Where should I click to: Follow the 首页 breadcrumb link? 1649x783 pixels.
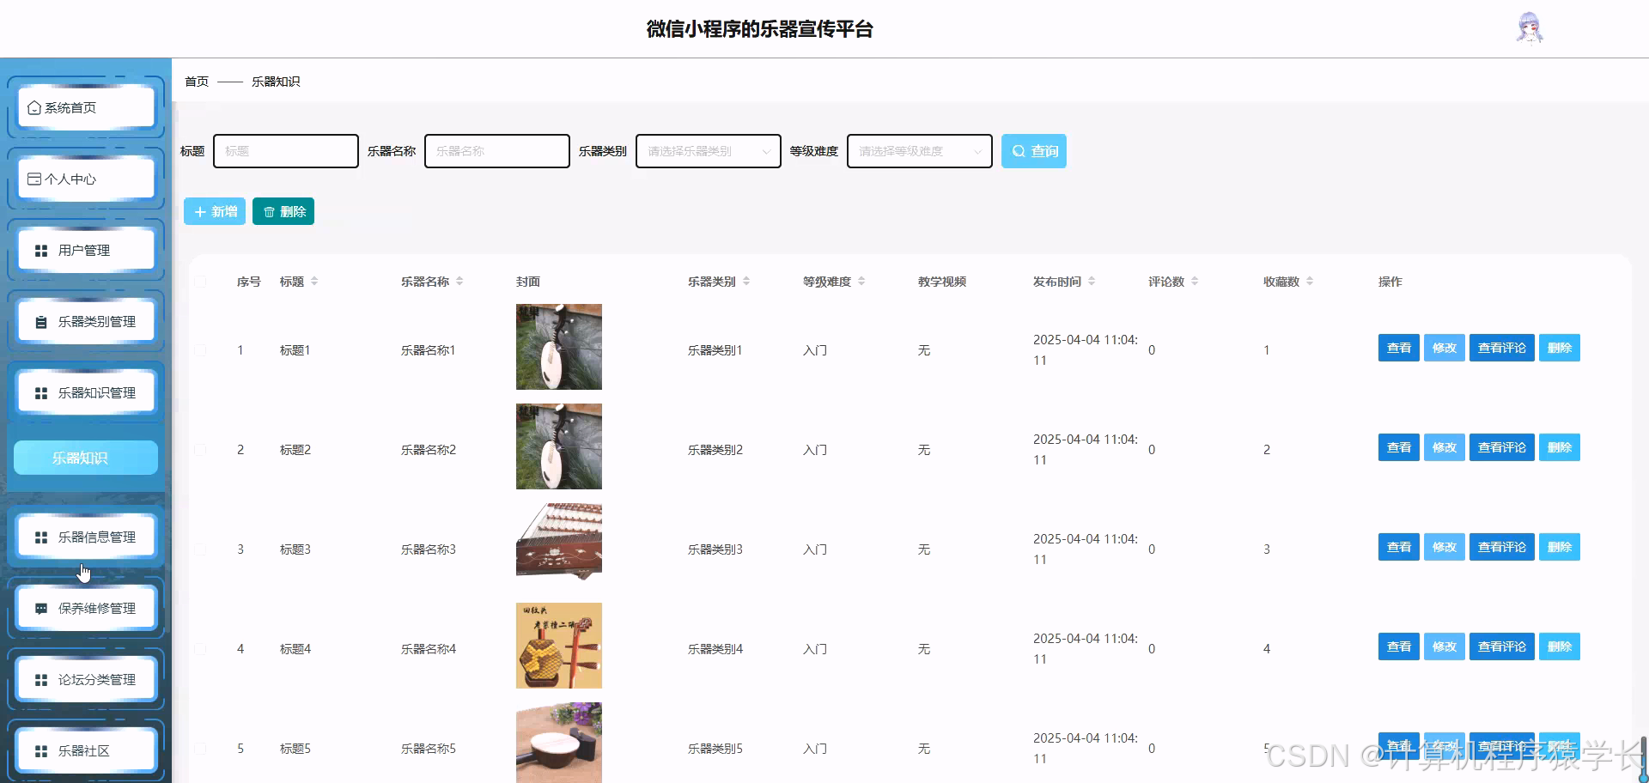point(197,81)
